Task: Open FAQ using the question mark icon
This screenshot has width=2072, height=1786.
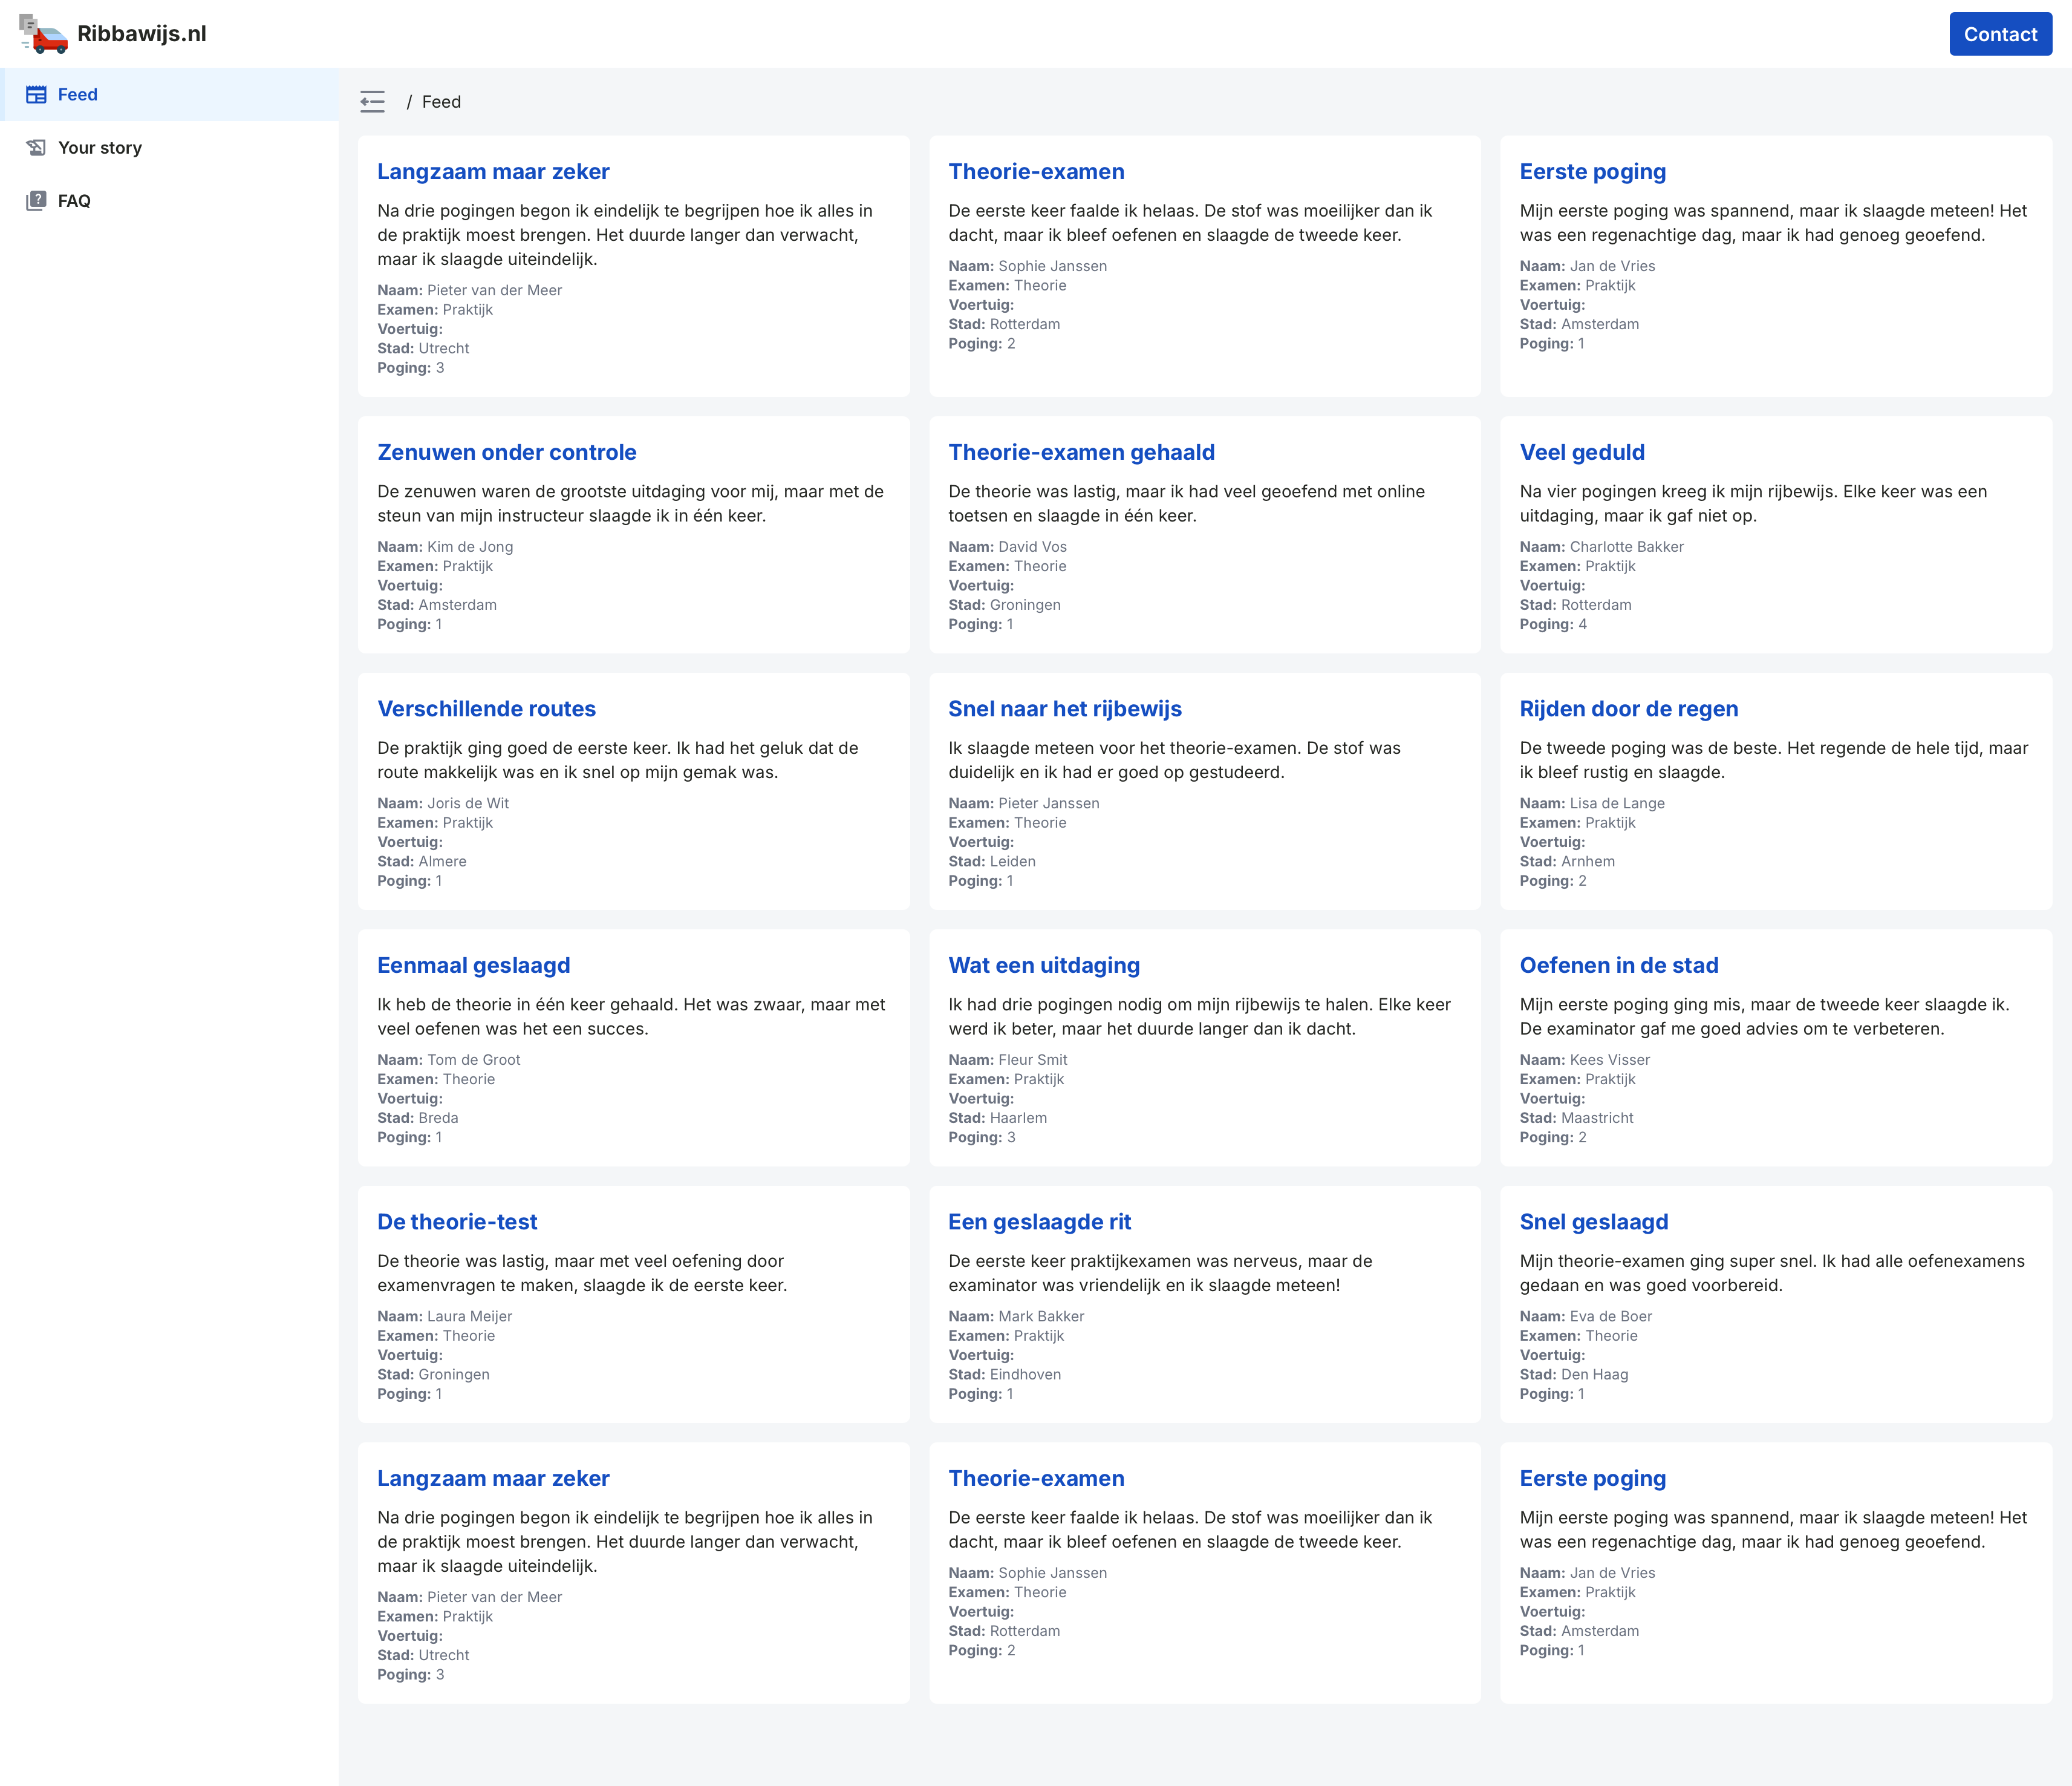Action: pos(36,200)
